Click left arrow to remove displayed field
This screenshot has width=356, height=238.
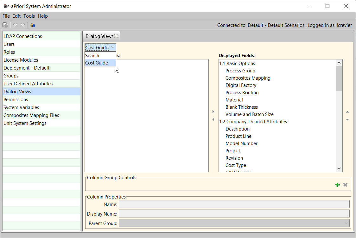[x=213, y=119]
